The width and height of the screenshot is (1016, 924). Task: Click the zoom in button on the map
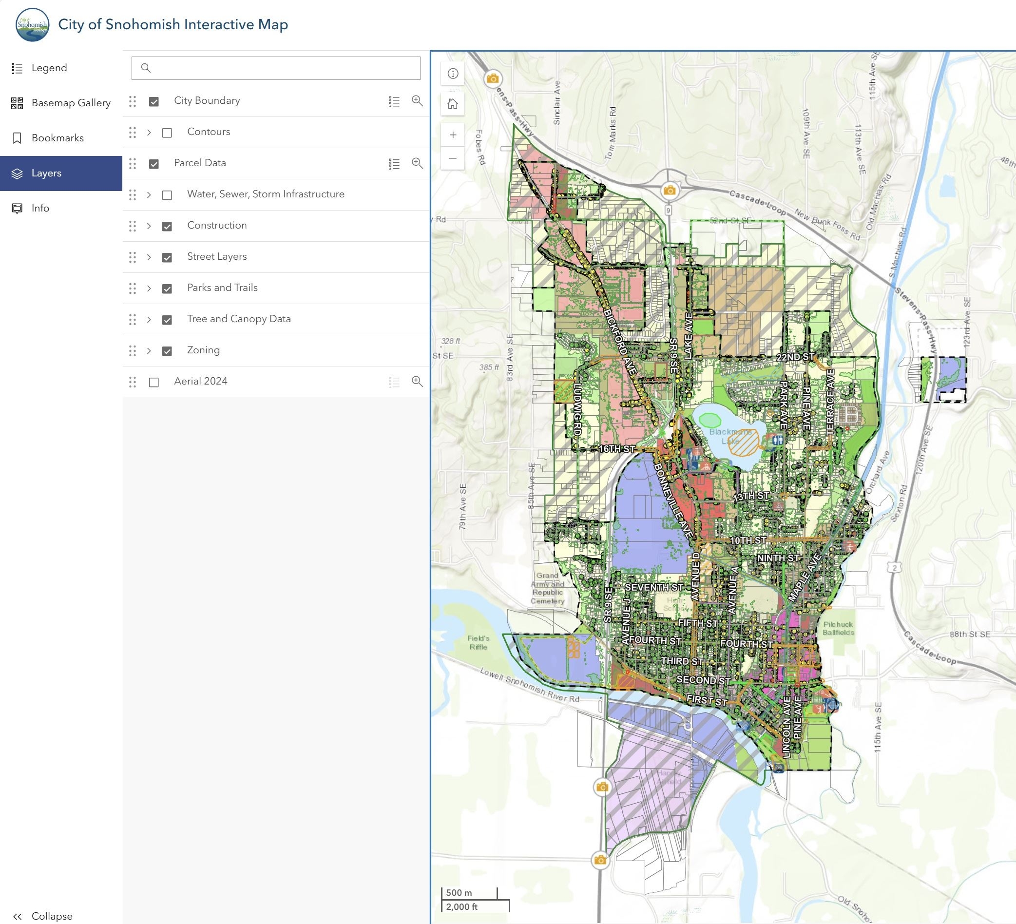(x=453, y=134)
